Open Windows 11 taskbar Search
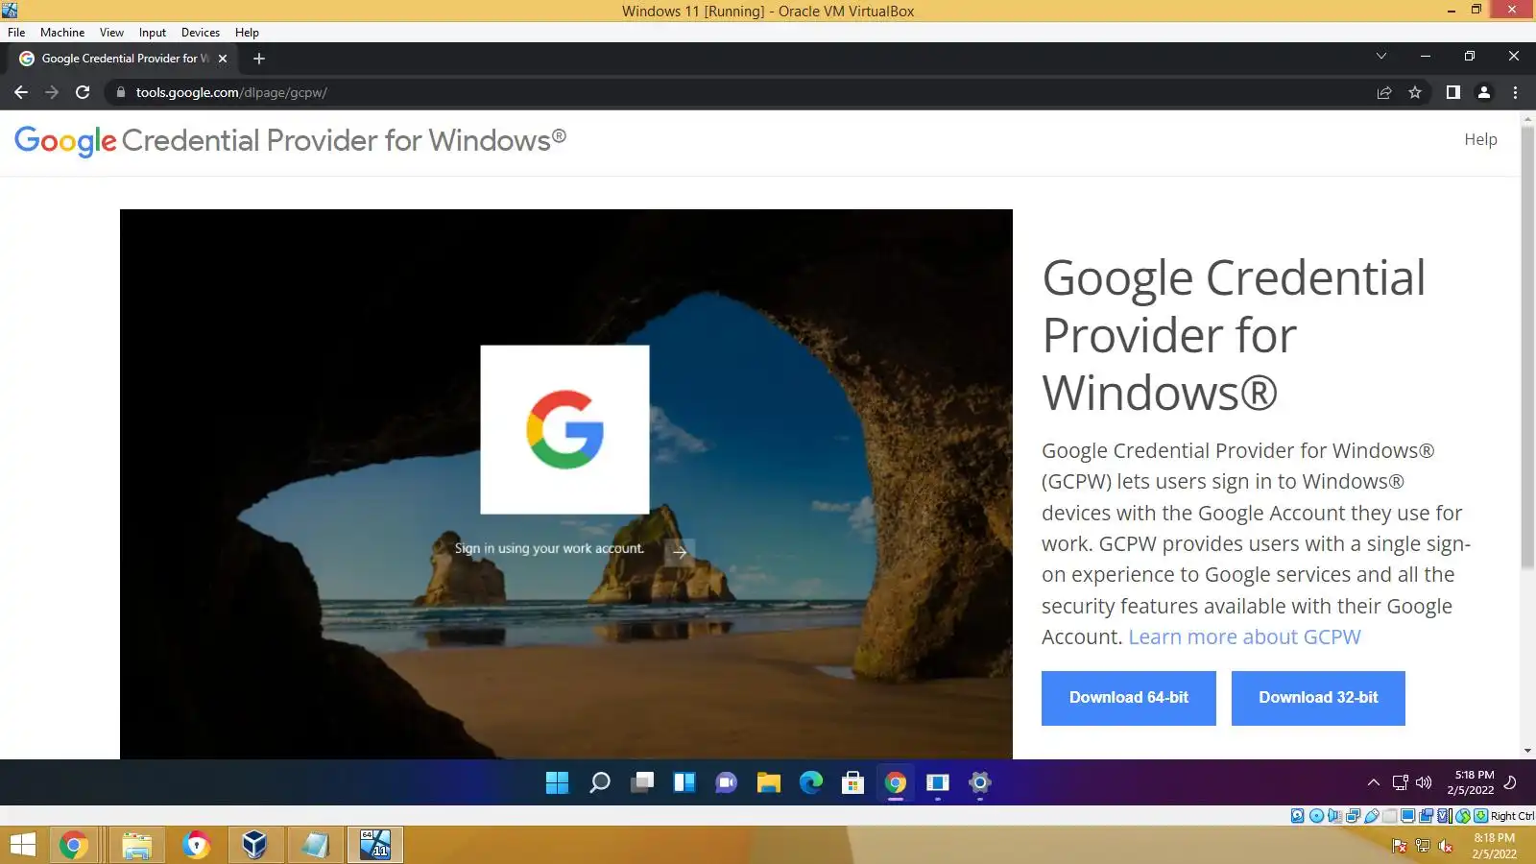This screenshot has width=1536, height=864. (x=600, y=782)
